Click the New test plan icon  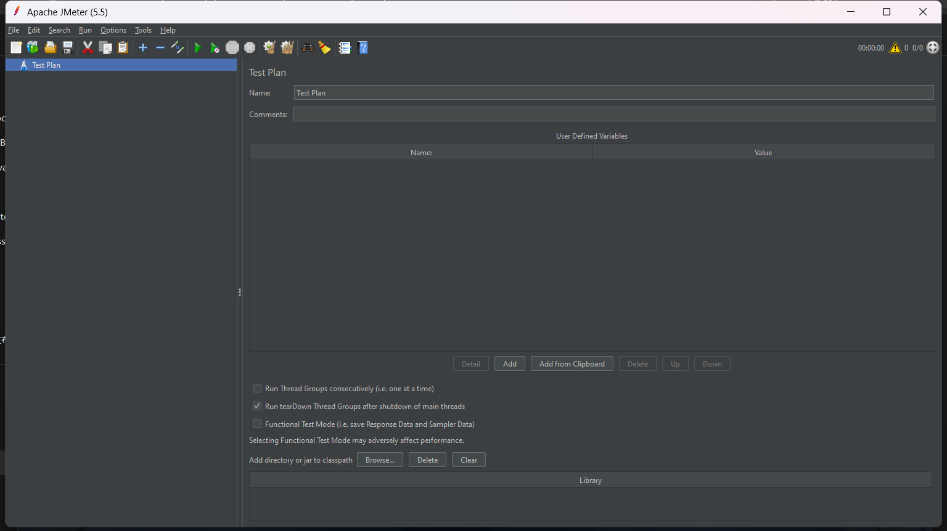tap(16, 47)
